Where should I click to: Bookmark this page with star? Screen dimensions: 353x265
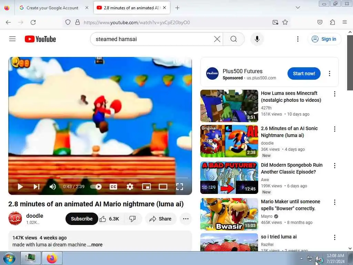(x=285, y=22)
